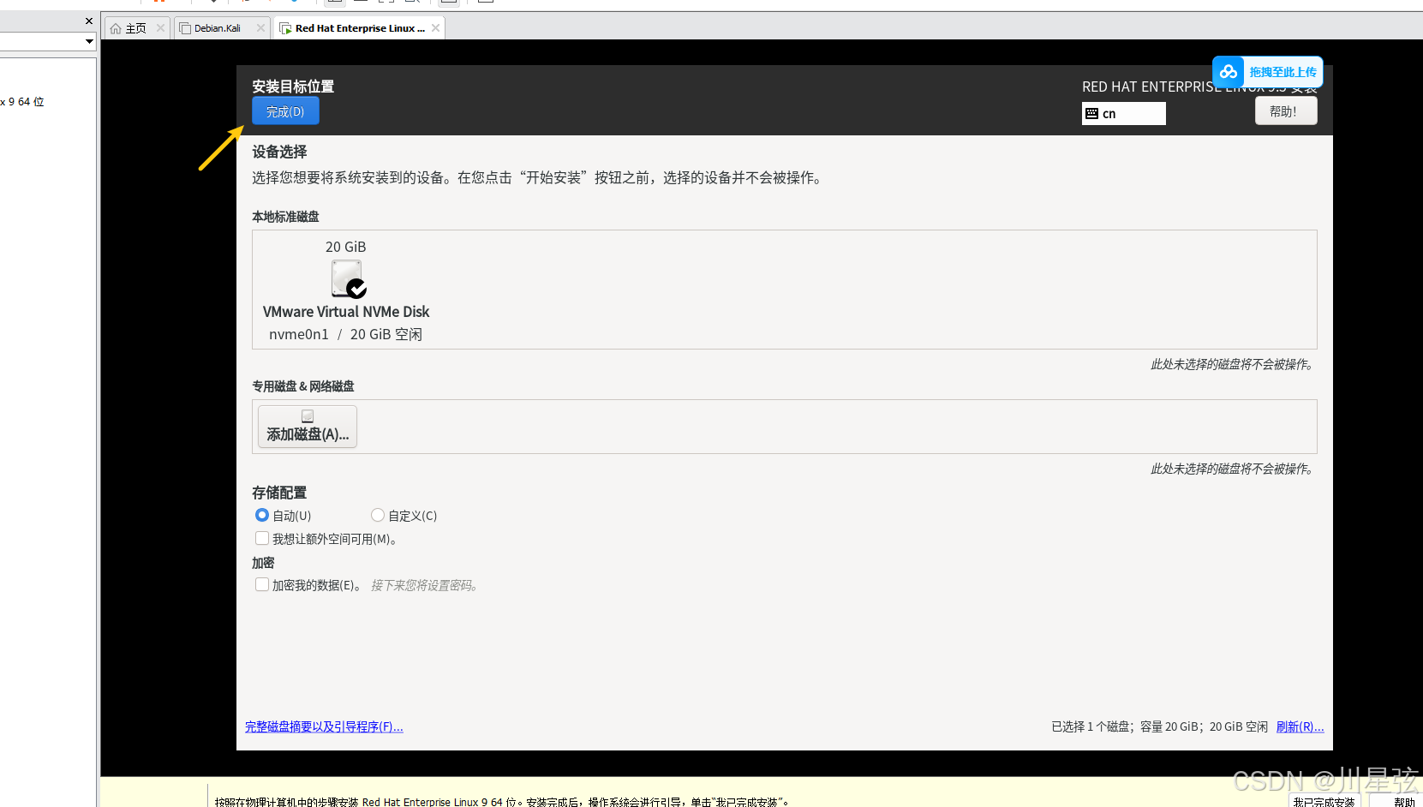Enable 加密我的数据(E) encryption checkbox
Image resolution: width=1423 pixels, height=807 pixels.
(262, 584)
